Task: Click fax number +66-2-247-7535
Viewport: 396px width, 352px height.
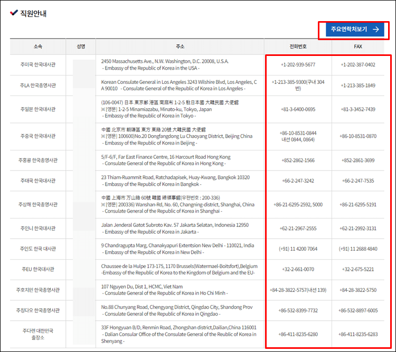Action: (x=358, y=181)
